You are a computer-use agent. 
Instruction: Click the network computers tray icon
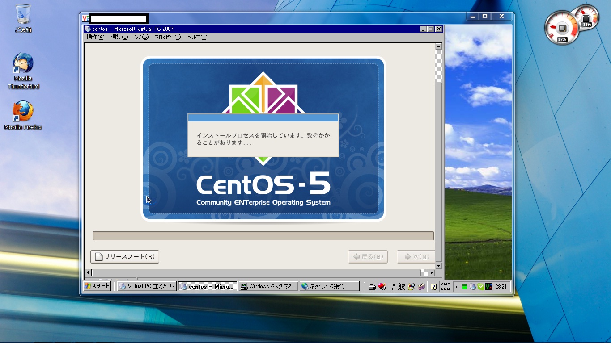tap(473, 287)
